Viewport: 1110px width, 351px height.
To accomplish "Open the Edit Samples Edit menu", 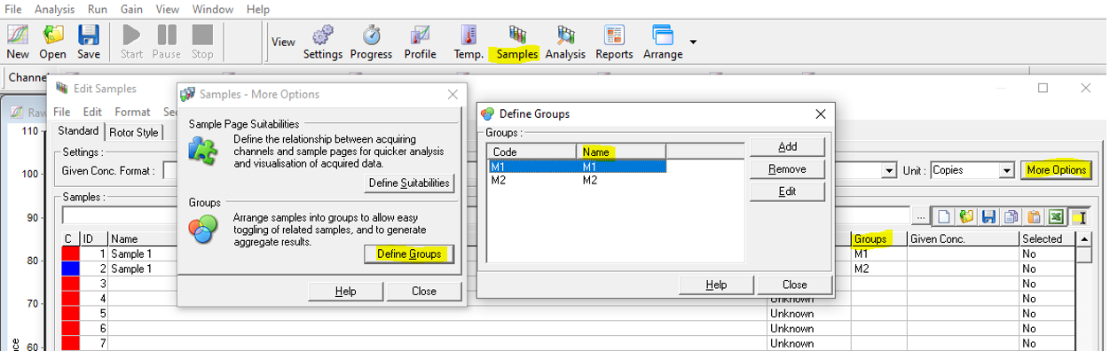I will pos(92,112).
